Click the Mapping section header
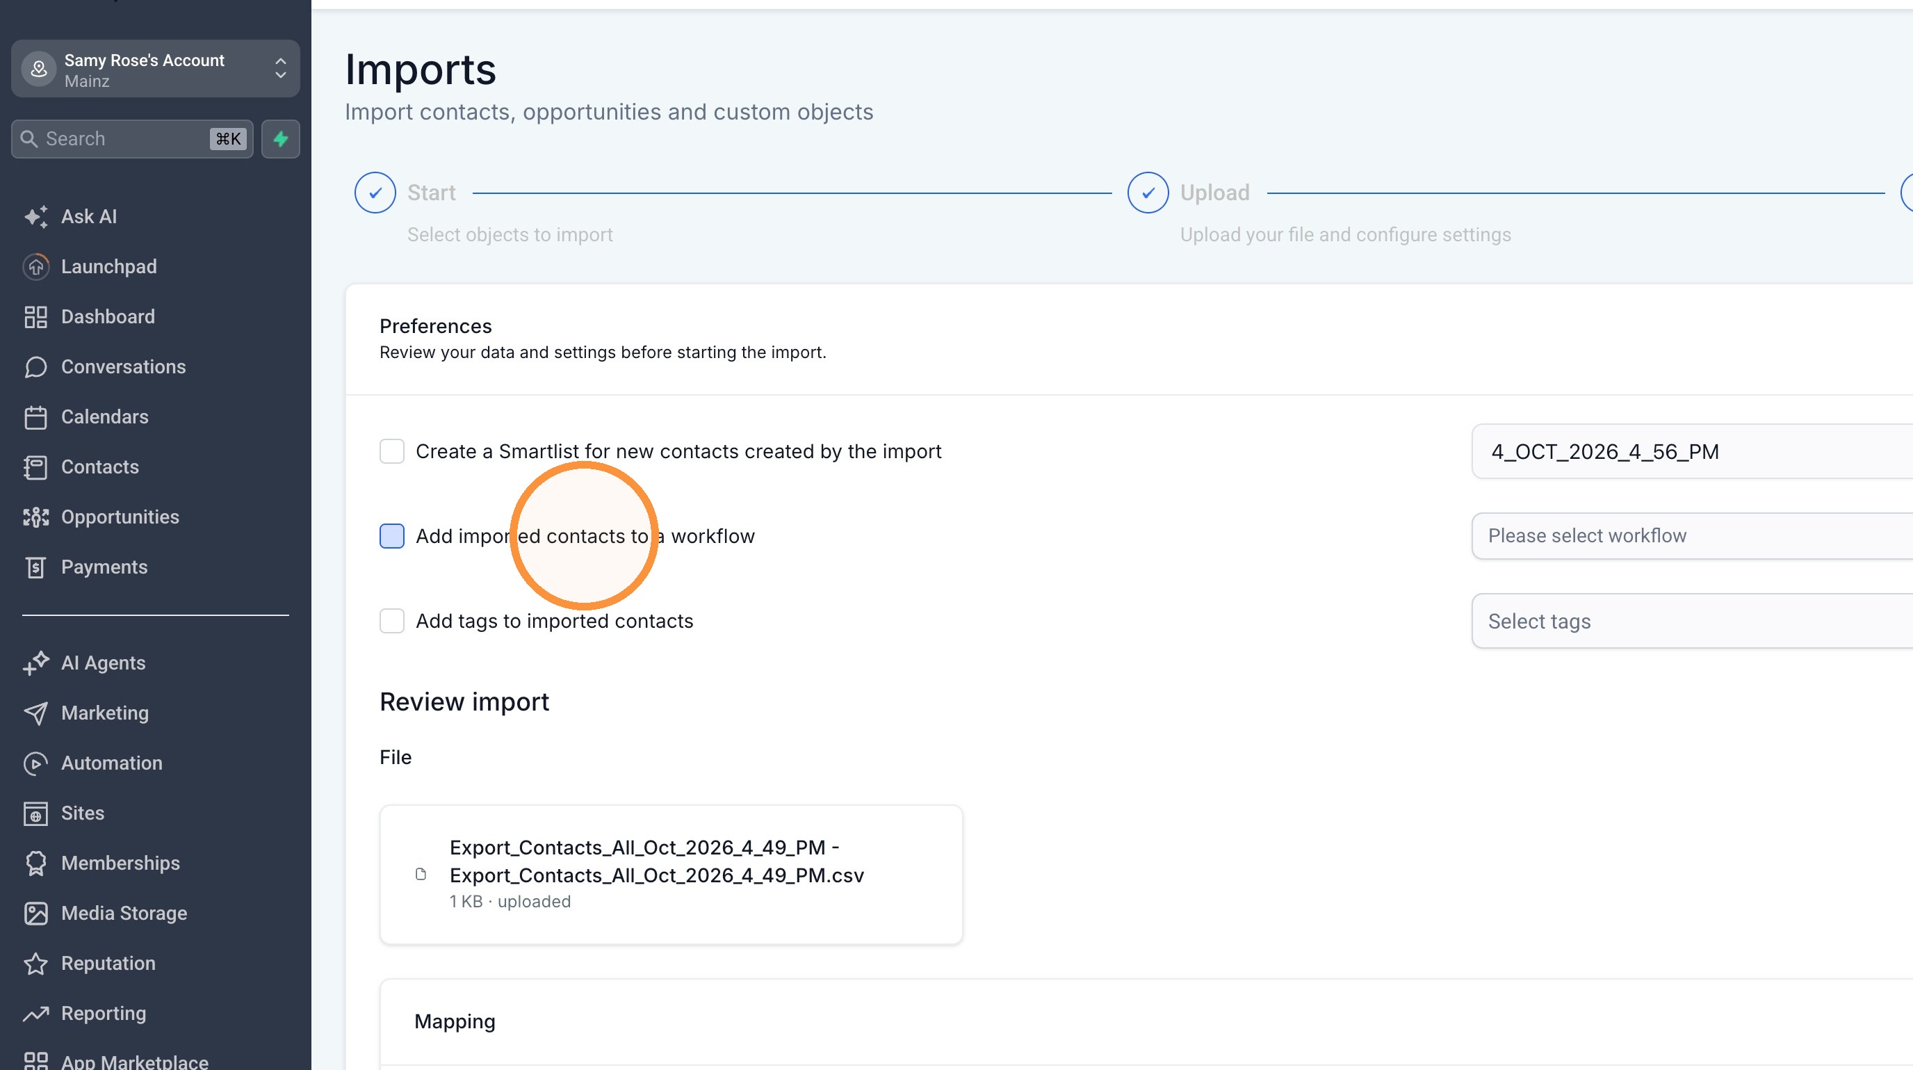This screenshot has height=1070, width=1913. tap(455, 1021)
